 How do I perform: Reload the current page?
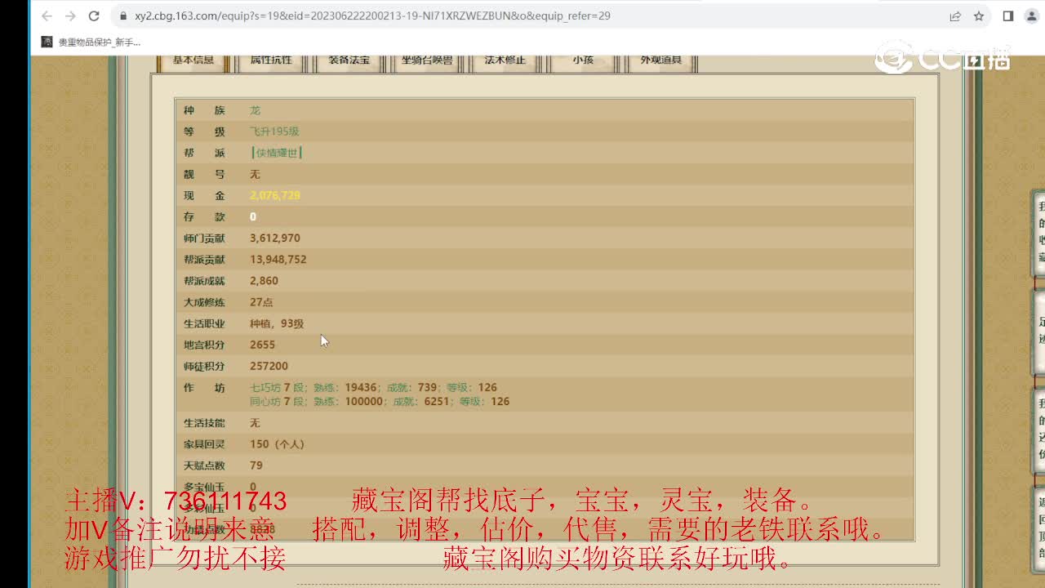point(94,16)
